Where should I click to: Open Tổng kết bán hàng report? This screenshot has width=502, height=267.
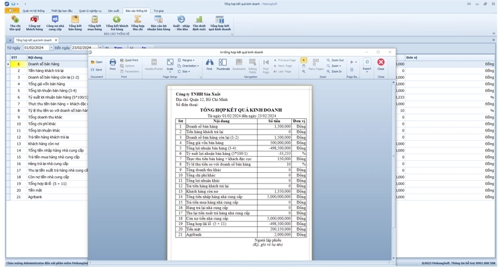point(74,24)
